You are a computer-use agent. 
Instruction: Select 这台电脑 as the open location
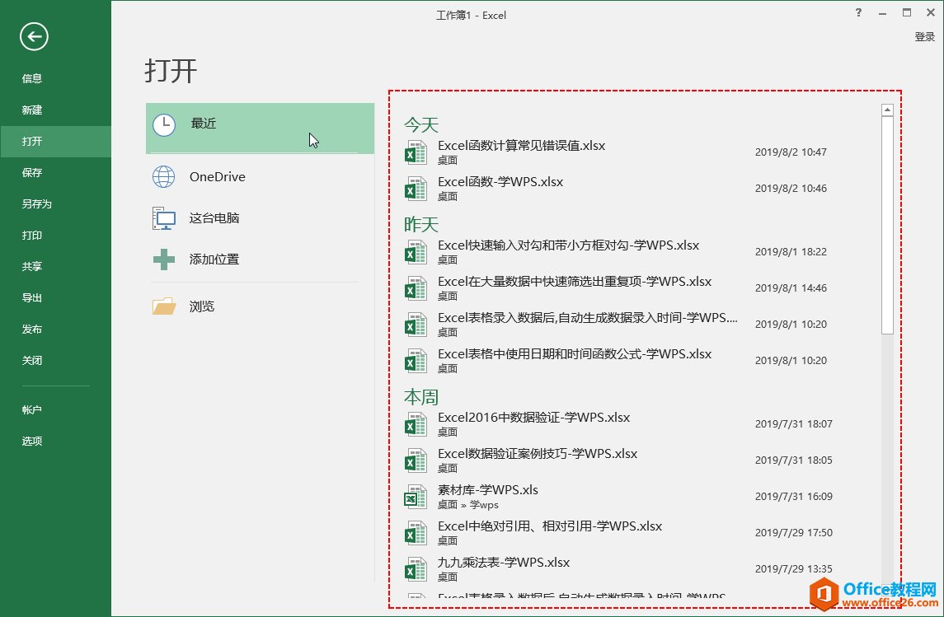[x=260, y=218]
